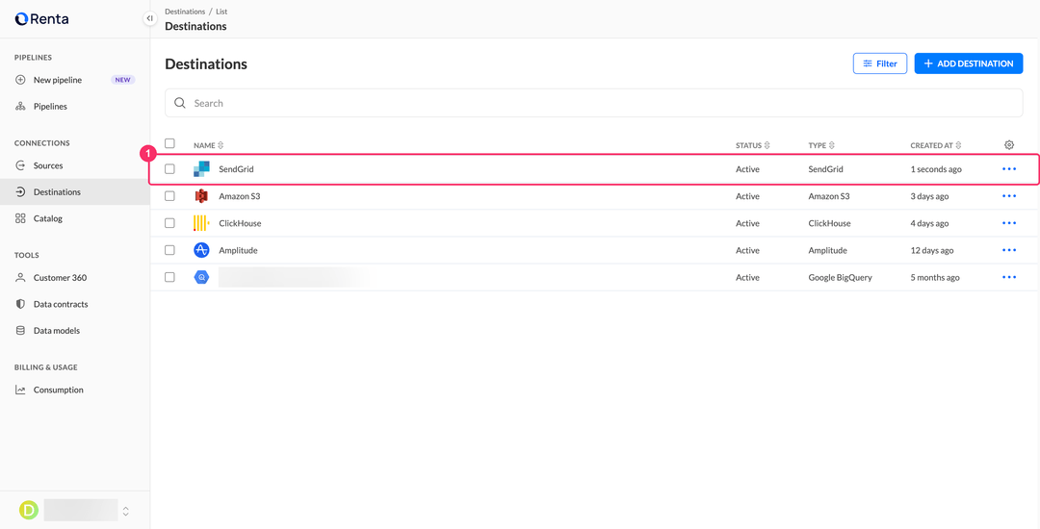The image size is (1040, 529).
Task: Click the search magnifier icon
Action: coord(180,103)
